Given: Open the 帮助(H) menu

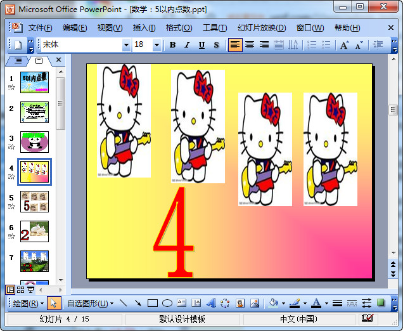Looking at the screenshot, I should click(347, 28).
